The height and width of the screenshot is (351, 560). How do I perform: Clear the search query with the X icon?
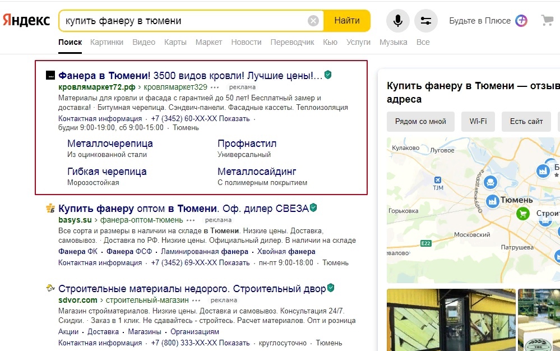coord(313,21)
